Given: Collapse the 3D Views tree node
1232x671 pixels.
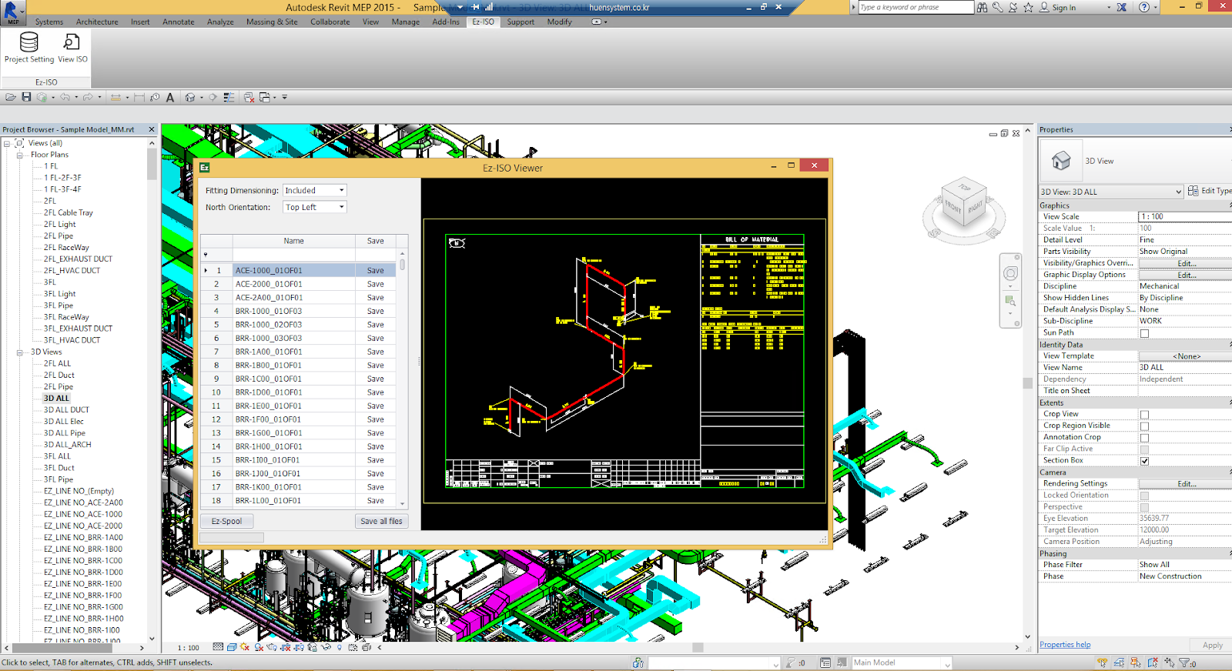Looking at the screenshot, I should [20, 352].
